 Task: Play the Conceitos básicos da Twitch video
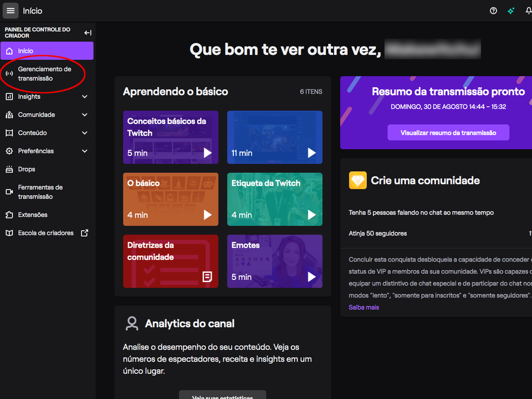point(208,153)
